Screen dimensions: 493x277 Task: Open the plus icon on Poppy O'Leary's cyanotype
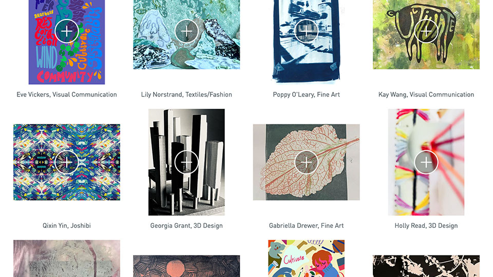coord(306,31)
